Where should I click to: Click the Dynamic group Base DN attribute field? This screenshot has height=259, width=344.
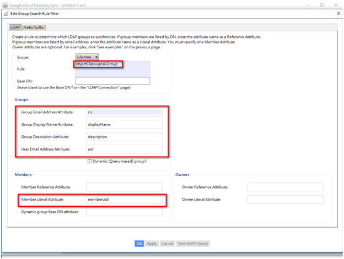click(x=123, y=212)
